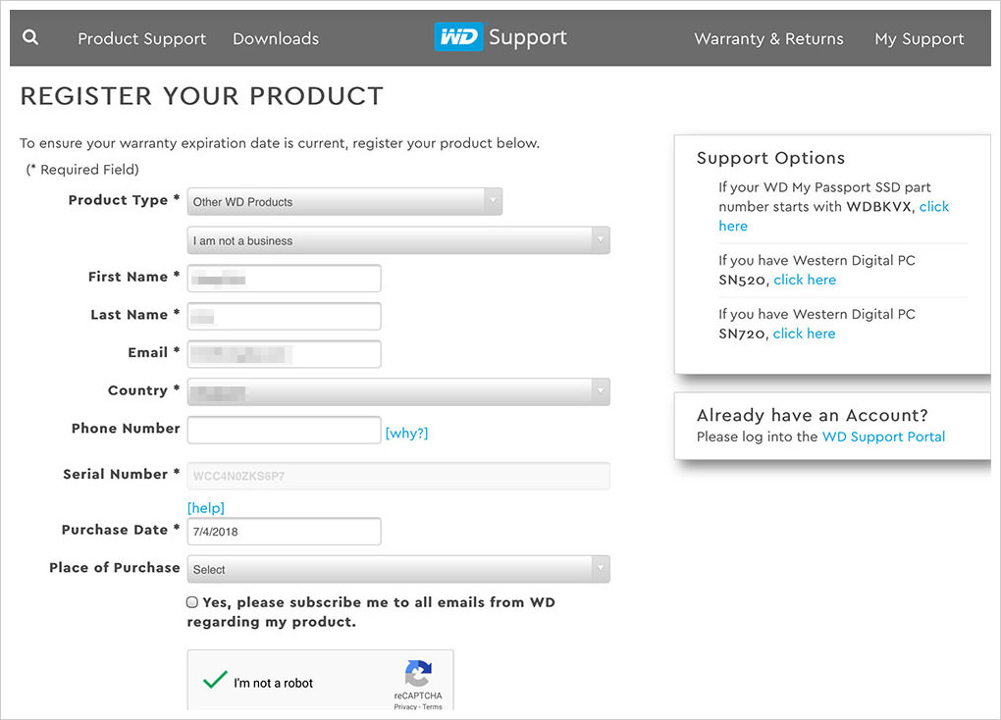This screenshot has height=720, width=1001.
Task: Open the Place of Purchase dropdown
Action: coord(398,569)
